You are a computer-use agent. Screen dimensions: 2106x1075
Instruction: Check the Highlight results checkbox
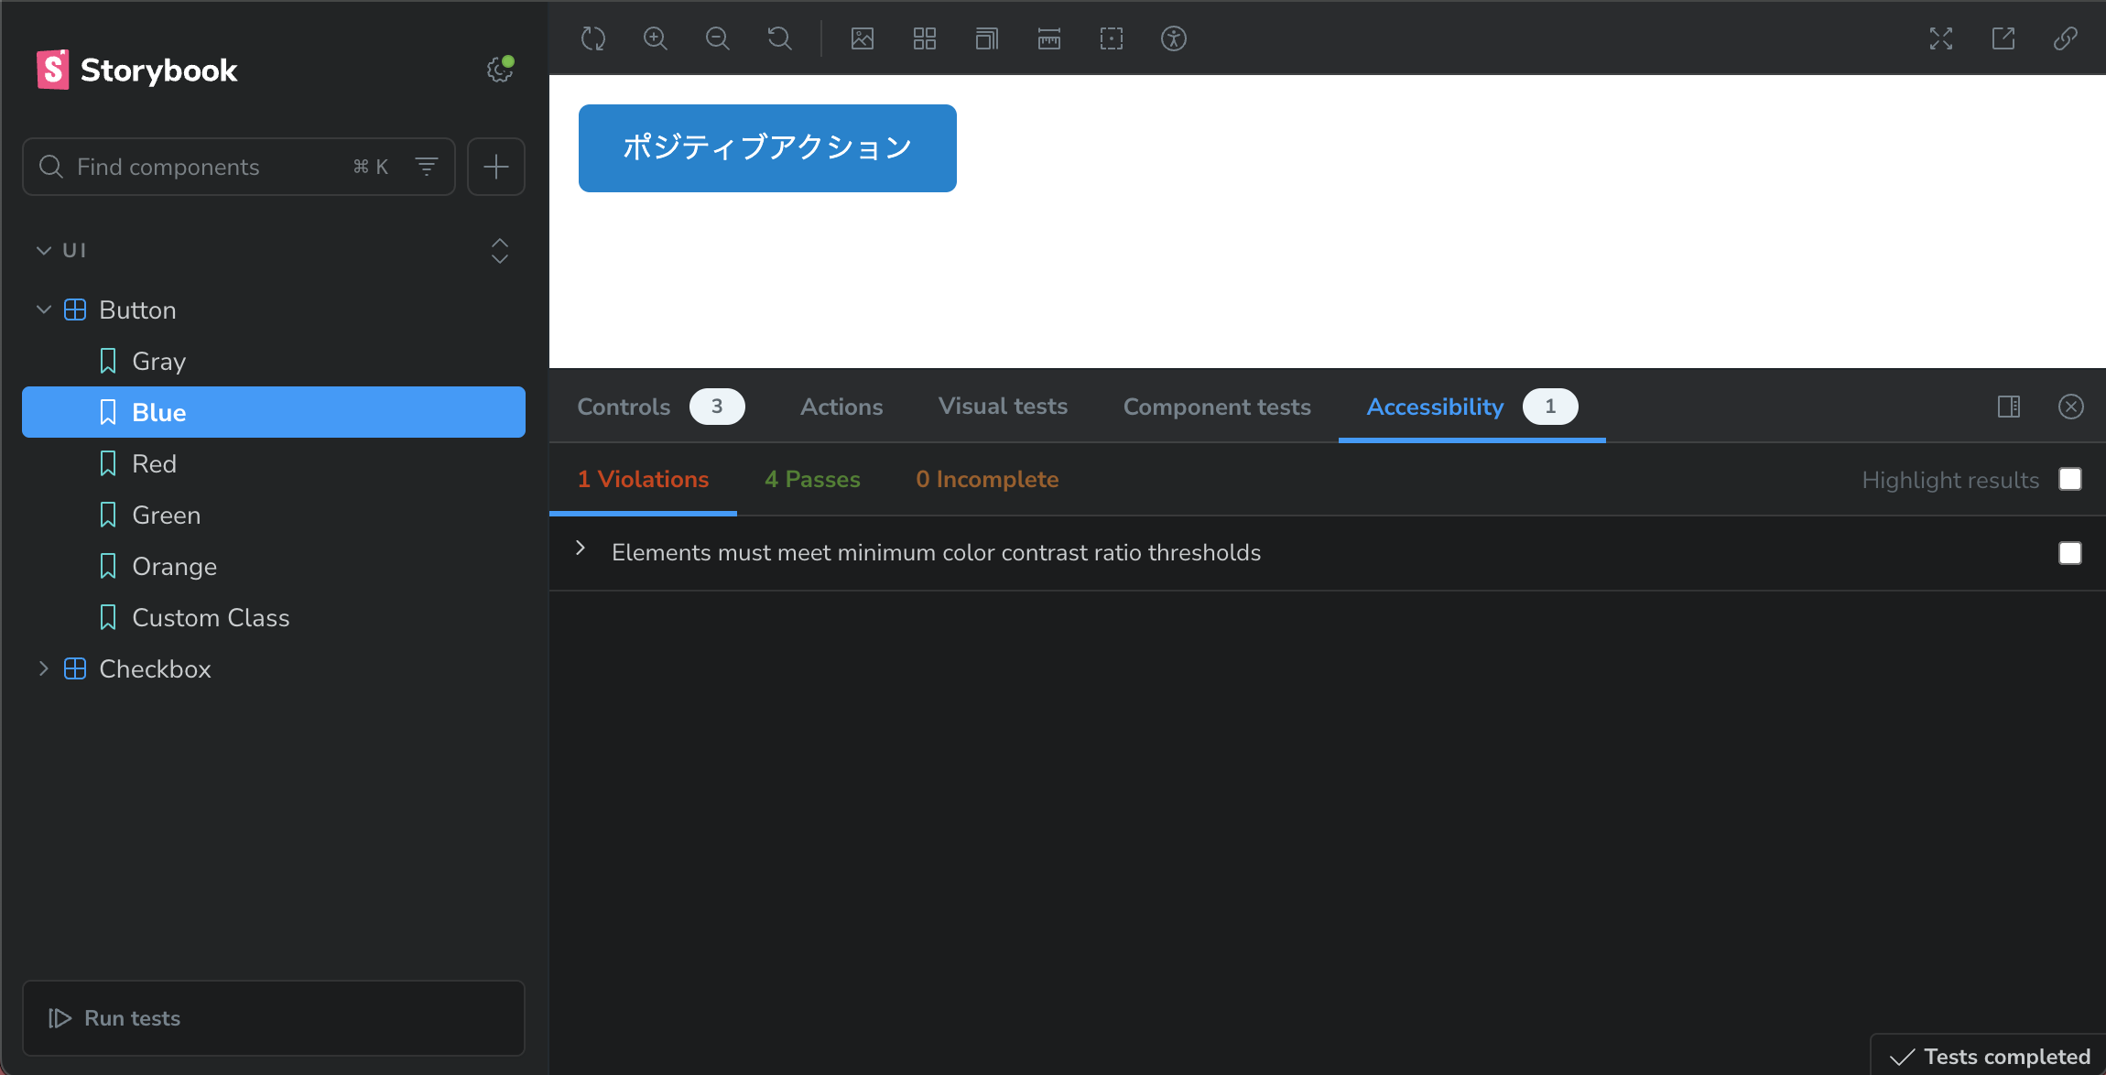click(x=2070, y=479)
